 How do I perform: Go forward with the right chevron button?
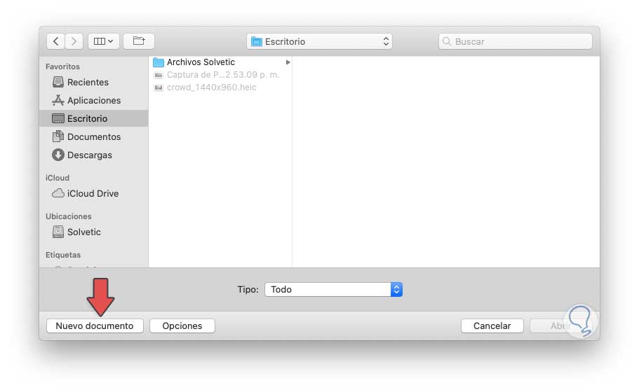pos(74,41)
